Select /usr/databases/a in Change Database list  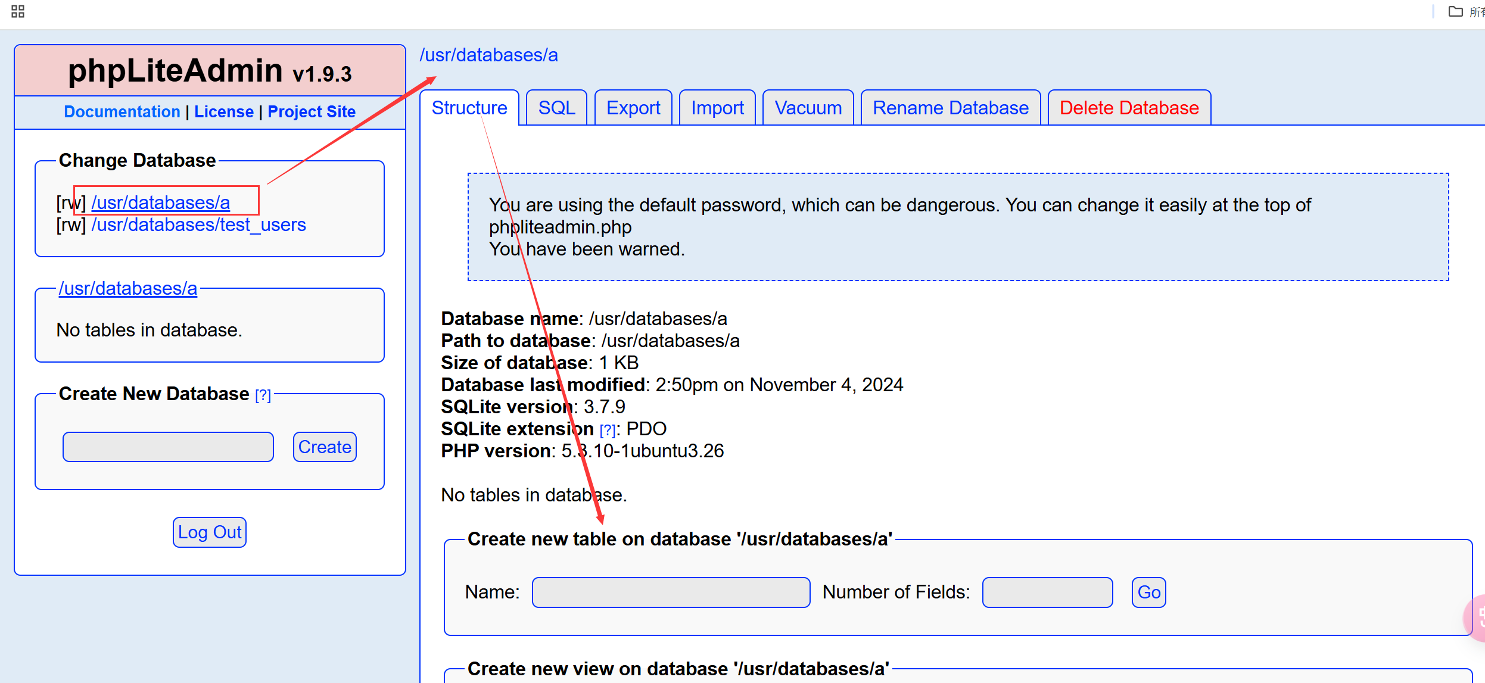(x=161, y=202)
